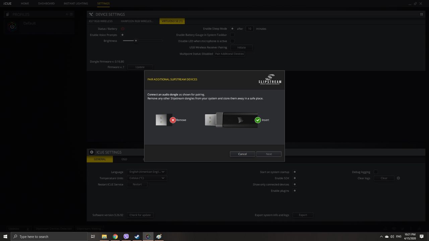Toggle Start on system startup checkbox
This screenshot has height=241, width=429.
point(295,172)
